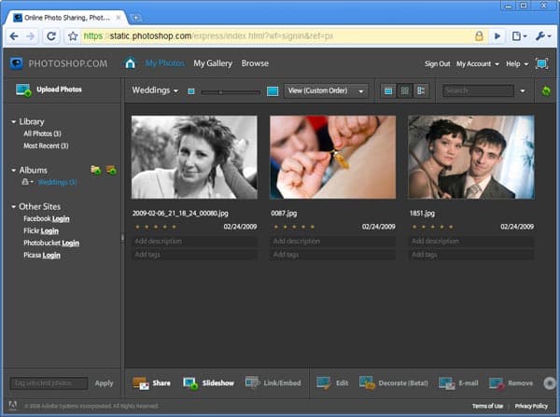Collapse the Library section
This screenshot has width=560, height=417.
pyautogui.click(x=14, y=122)
